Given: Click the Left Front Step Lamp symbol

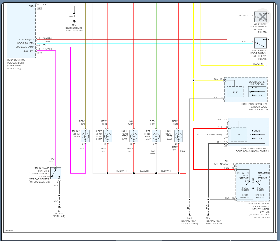Looking at the screenshot, I should 156,136.
